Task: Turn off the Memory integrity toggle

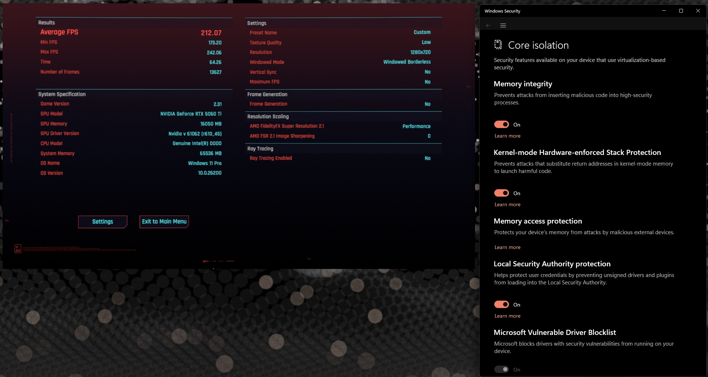Action: [502, 125]
